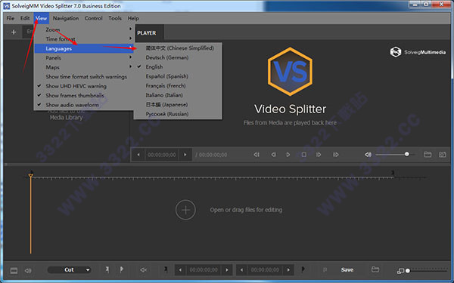Open folder icon in player controls
The height and width of the screenshot is (283, 454).
(x=428, y=155)
